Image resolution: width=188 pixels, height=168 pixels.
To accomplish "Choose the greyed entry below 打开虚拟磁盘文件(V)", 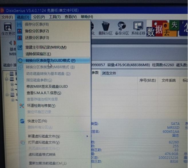I will point(44,149).
